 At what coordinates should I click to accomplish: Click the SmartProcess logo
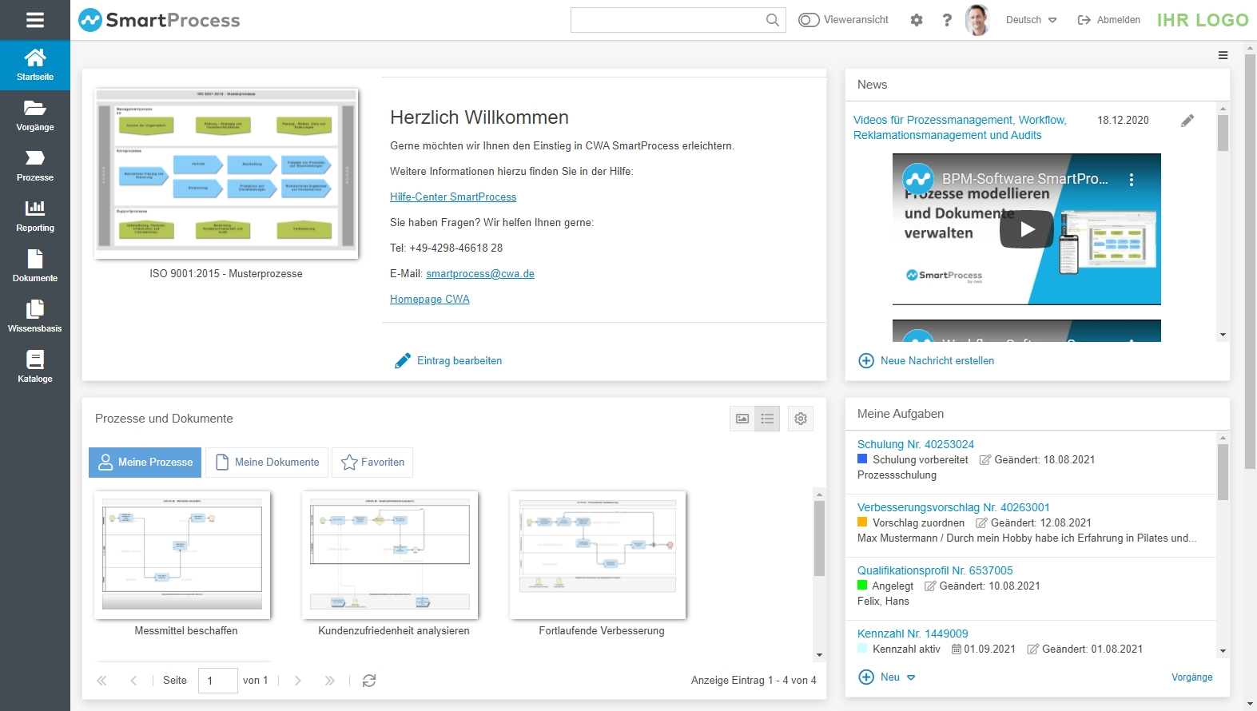[160, 20]
